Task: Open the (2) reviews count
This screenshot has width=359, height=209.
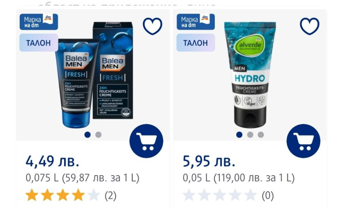Action: (111, 196)
